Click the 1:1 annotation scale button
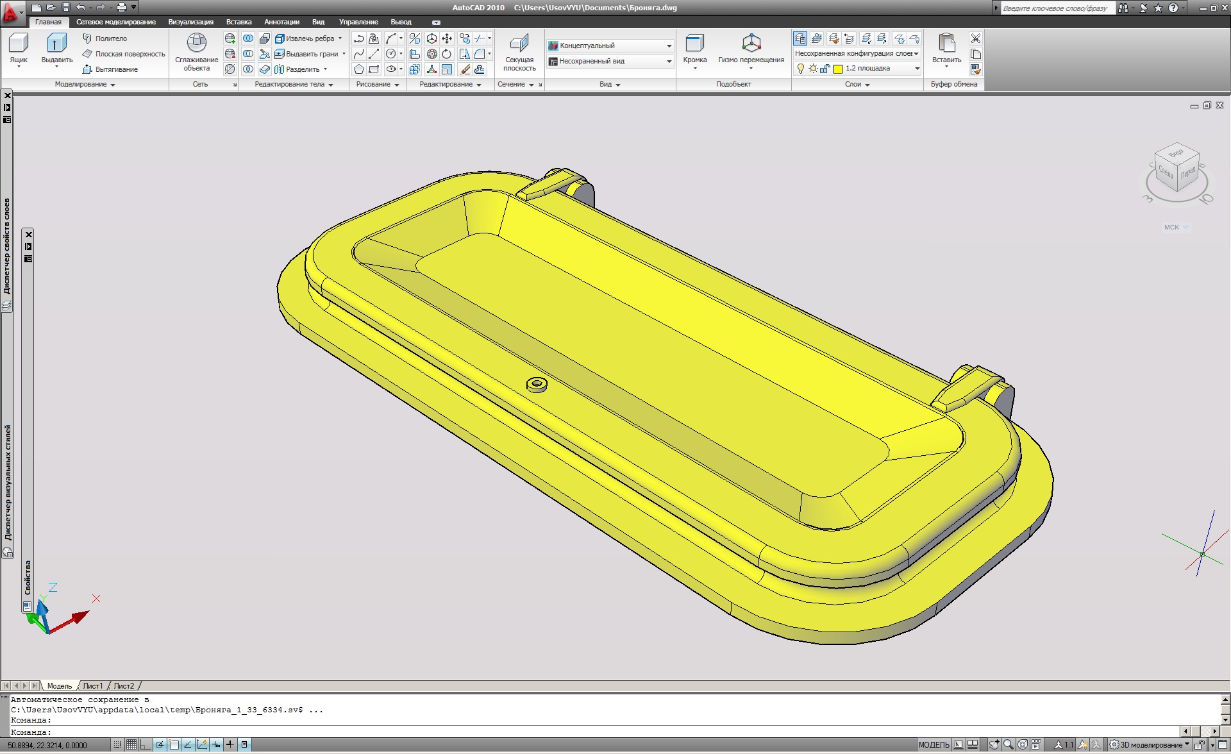Screen dimensions: 1231x754 pos(1064,744)
